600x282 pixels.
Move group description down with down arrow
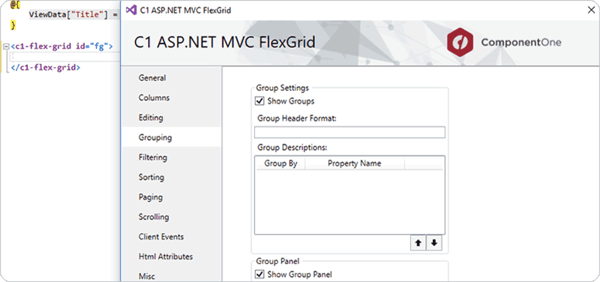[434, 243]
